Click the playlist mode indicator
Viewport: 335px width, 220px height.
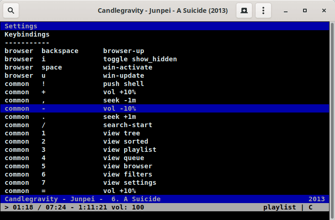279,207
